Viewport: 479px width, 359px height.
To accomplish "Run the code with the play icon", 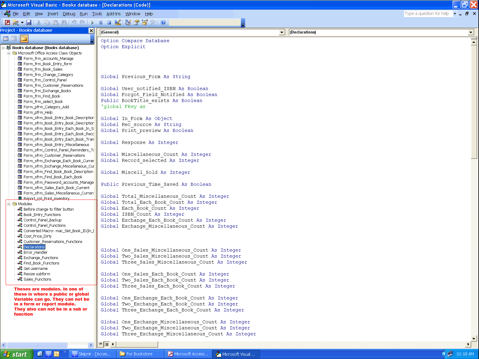I will pyautogui.click(x=92, y=22).
